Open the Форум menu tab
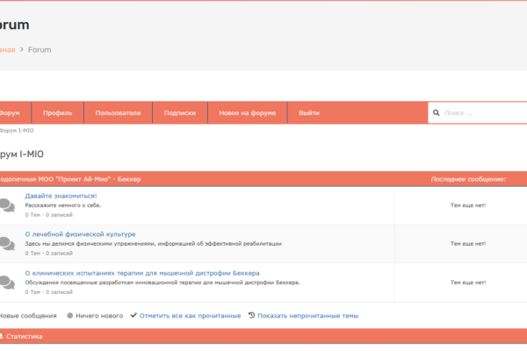This screenshot has height=351, width=527. 15,113
